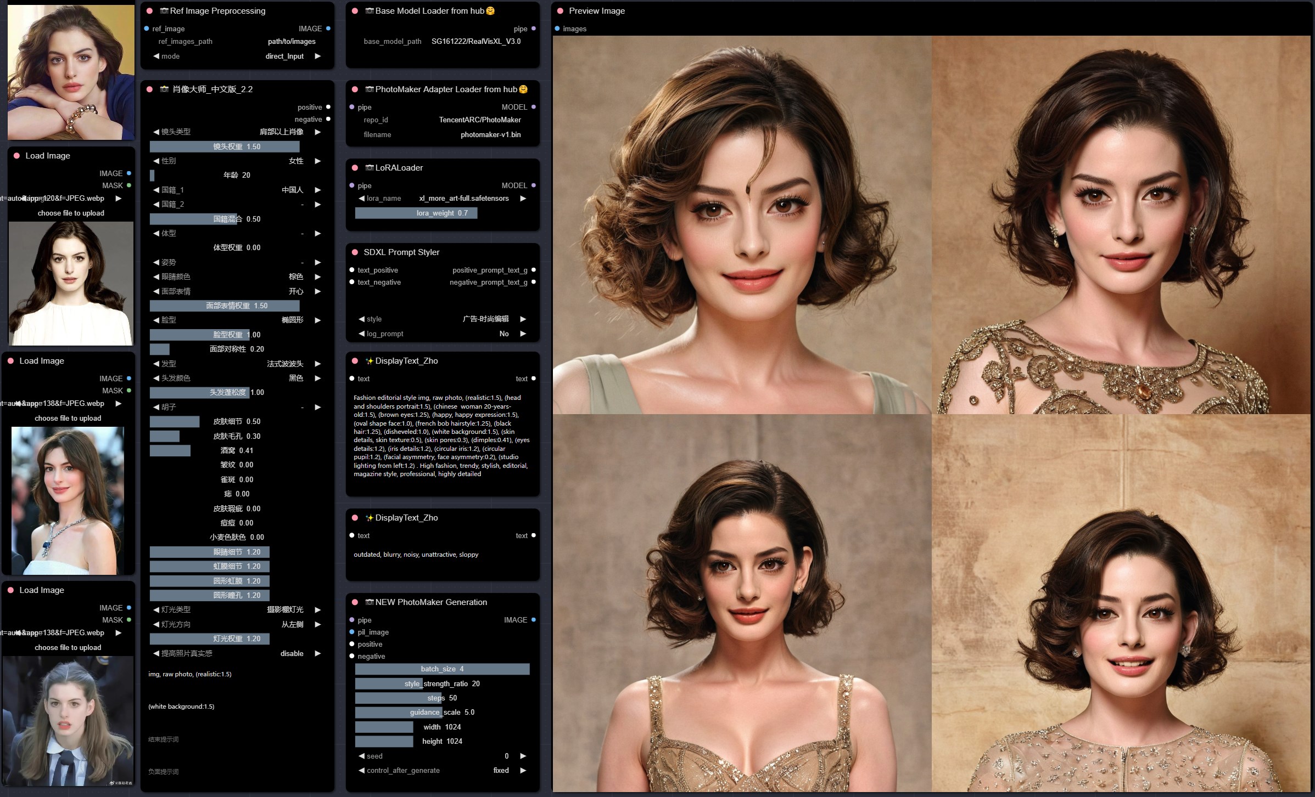Screen dimensions: 1315x797
Task: Click next arrow on log_prompt No toggle
Action: 523,334
